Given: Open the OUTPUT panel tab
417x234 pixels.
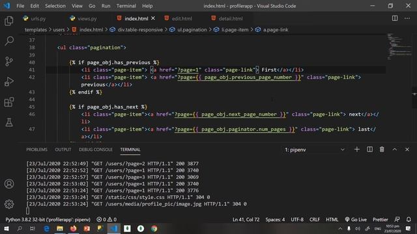Looking at the screenshot, I should pyautogui.click(x=63, y=149).
